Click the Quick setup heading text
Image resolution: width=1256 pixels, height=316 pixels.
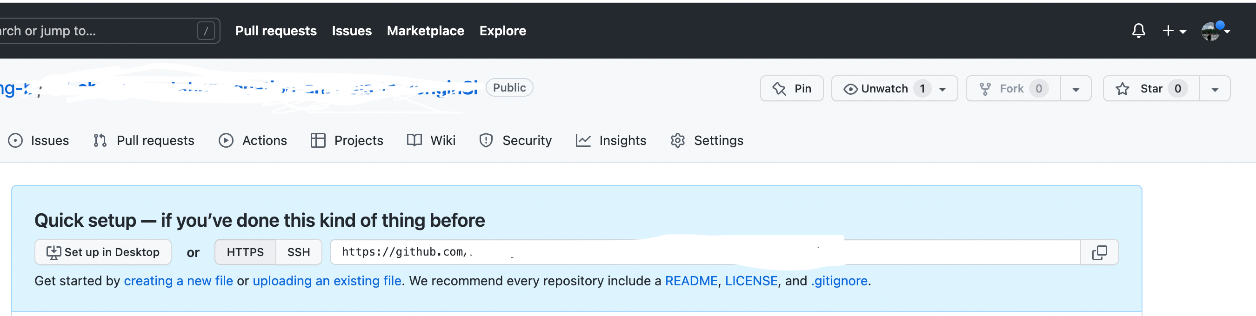click(x=260, y=220)
